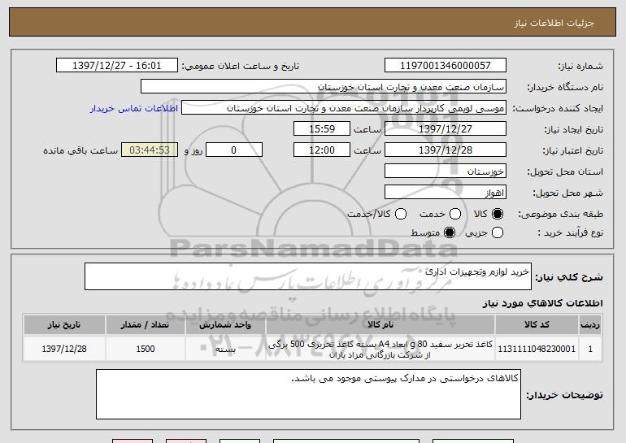Click the ایجاد کننده درخواست field

[344, 108]
